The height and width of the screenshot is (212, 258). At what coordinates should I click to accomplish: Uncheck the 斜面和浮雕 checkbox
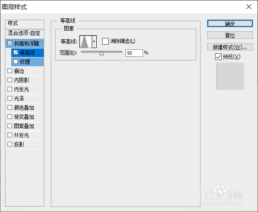click(10, 43)
